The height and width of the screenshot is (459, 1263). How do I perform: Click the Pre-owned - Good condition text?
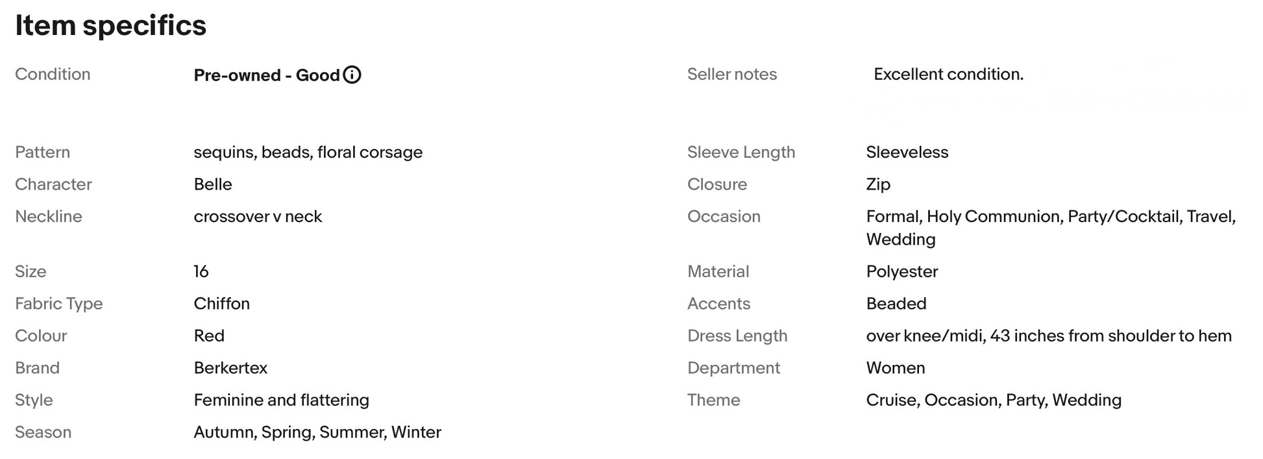click(267, 75)
